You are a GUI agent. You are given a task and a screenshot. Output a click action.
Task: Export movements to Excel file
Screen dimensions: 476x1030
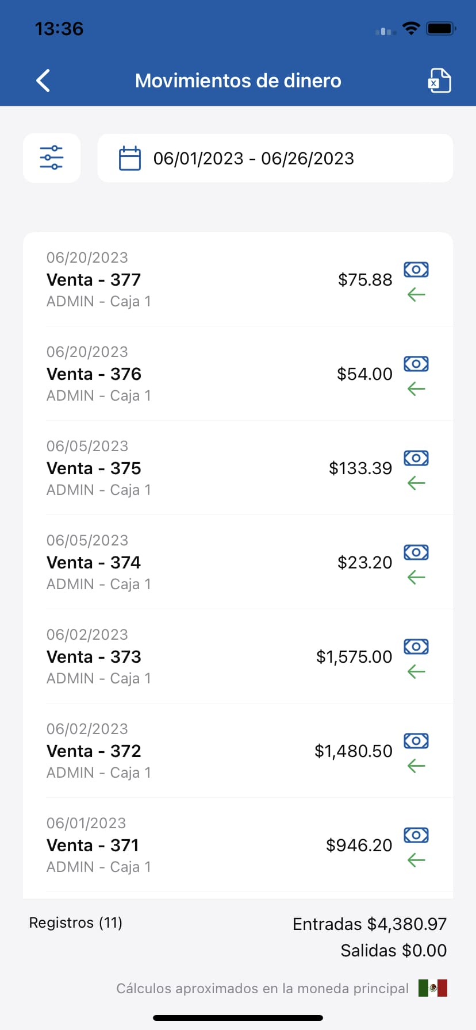point(439,81)
